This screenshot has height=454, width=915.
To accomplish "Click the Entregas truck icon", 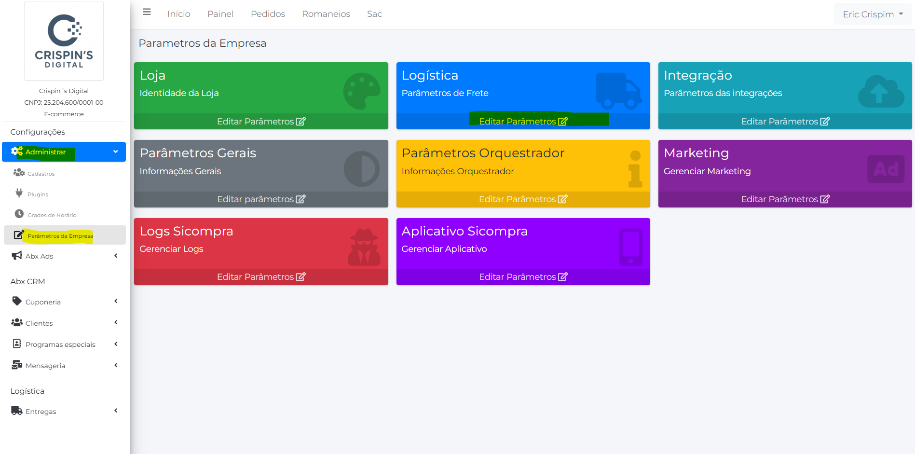I will point(17,411).
